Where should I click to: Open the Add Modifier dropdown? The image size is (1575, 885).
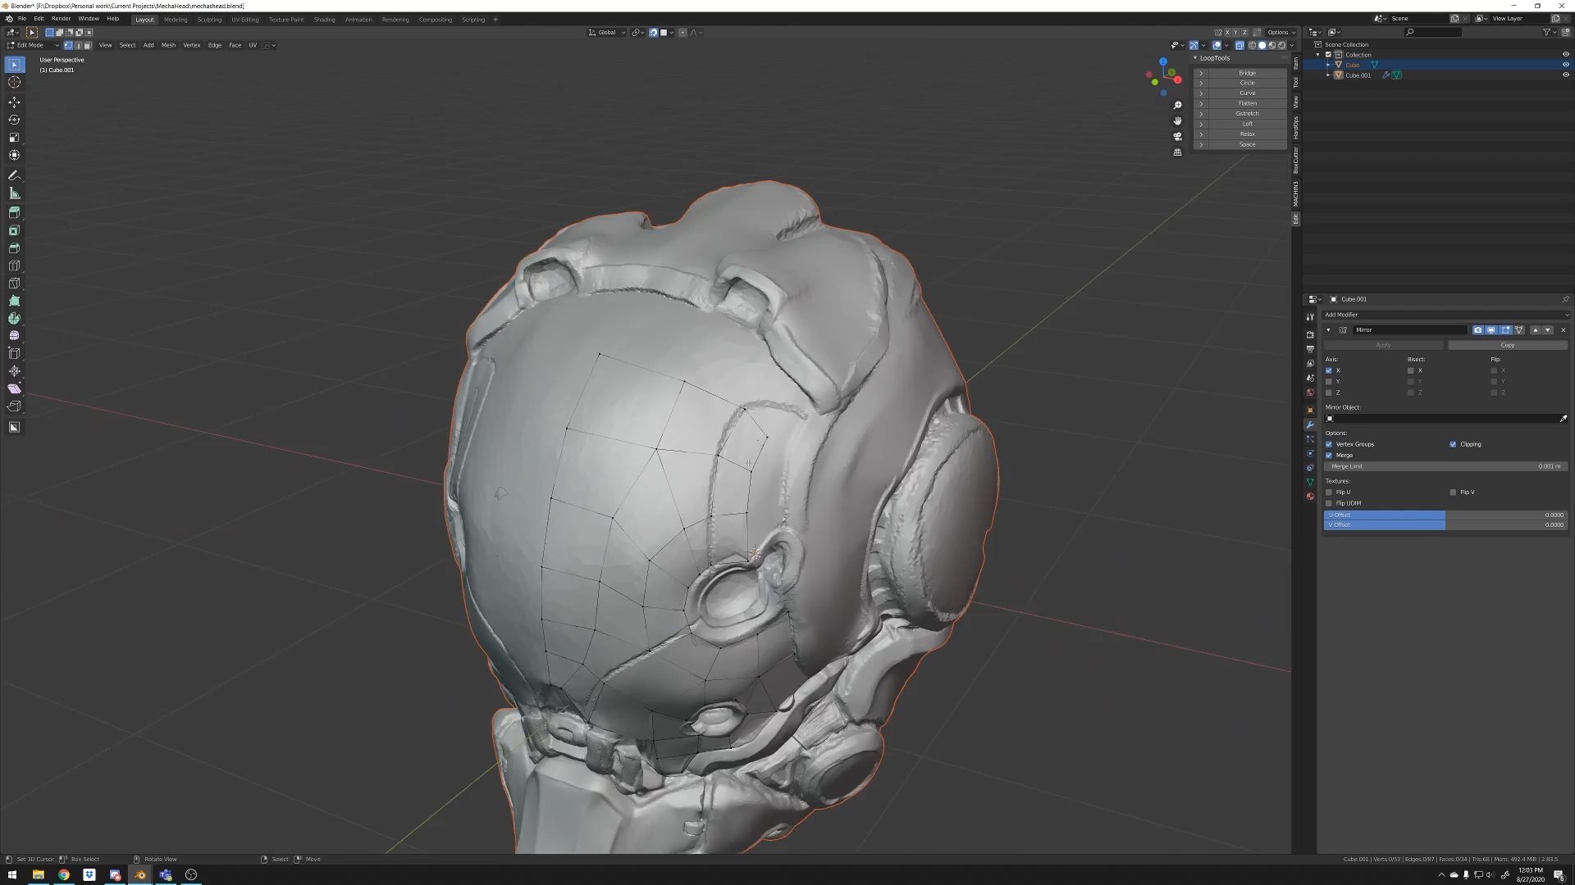point(1445,315)
